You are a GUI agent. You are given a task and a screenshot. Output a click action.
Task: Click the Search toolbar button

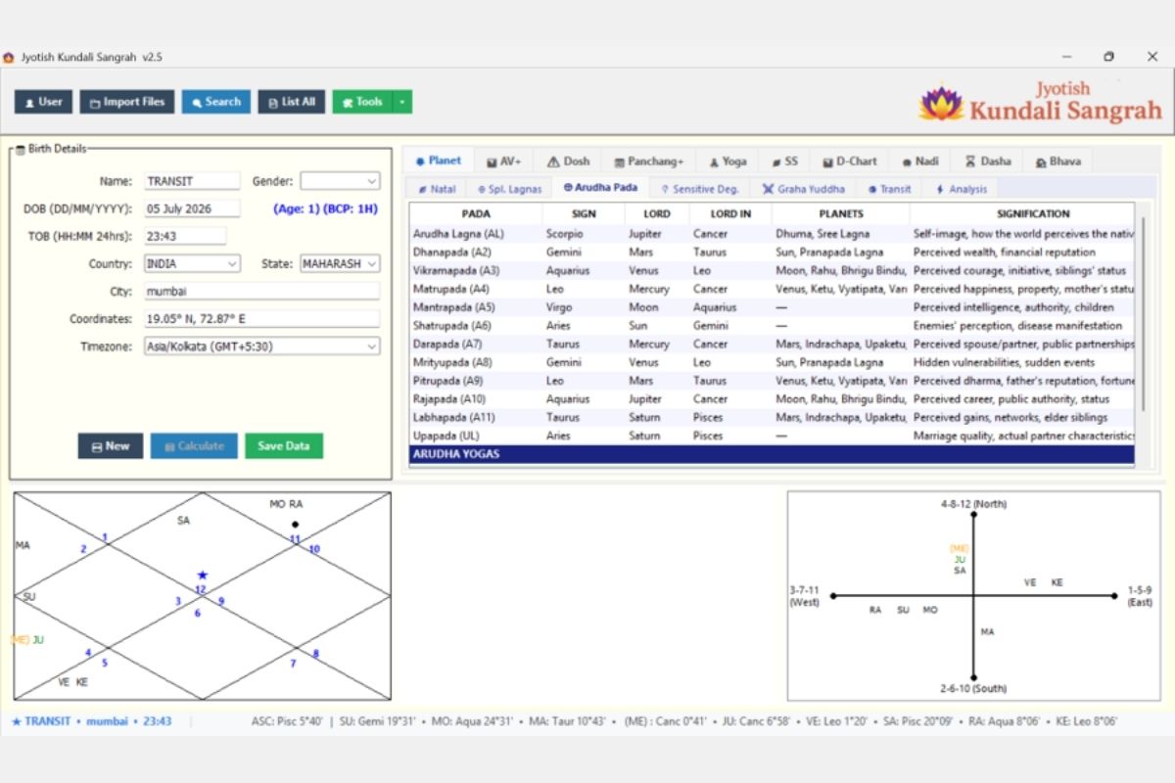pos(215,102)
